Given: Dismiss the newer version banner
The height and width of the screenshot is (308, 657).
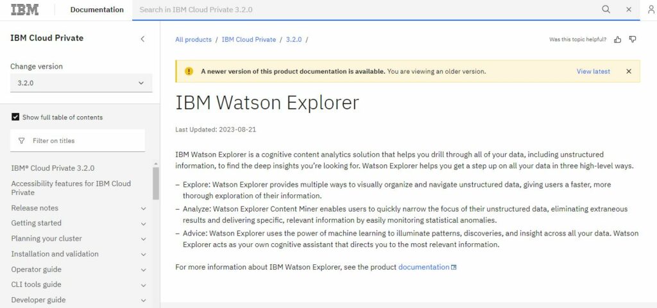Looking at the screenshot, I should 629,71.
